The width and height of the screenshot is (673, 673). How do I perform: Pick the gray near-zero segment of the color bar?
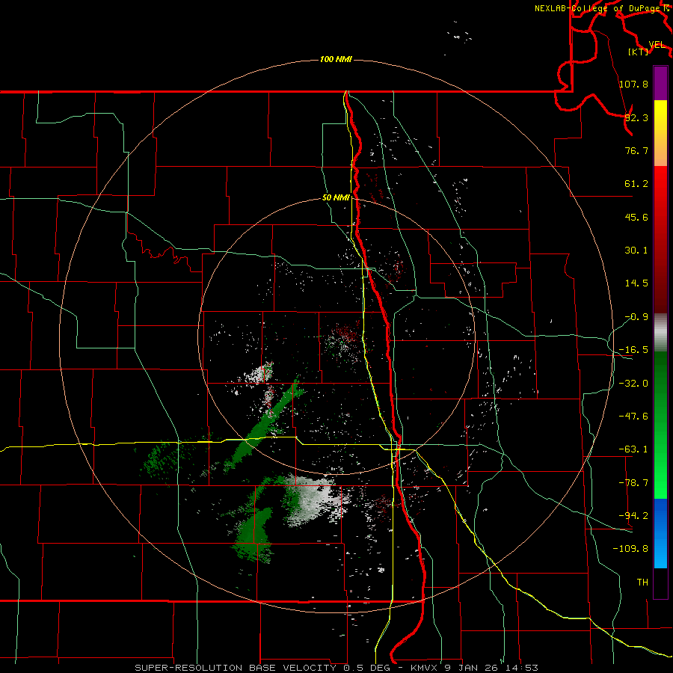tap(660, 333)
